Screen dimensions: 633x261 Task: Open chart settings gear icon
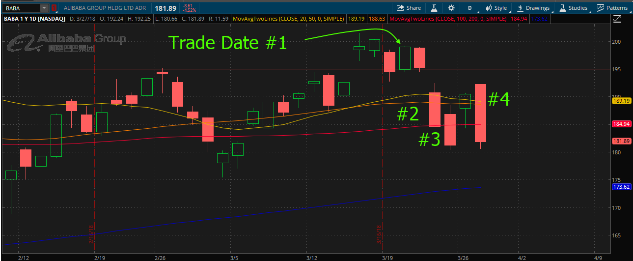point(451,8)
